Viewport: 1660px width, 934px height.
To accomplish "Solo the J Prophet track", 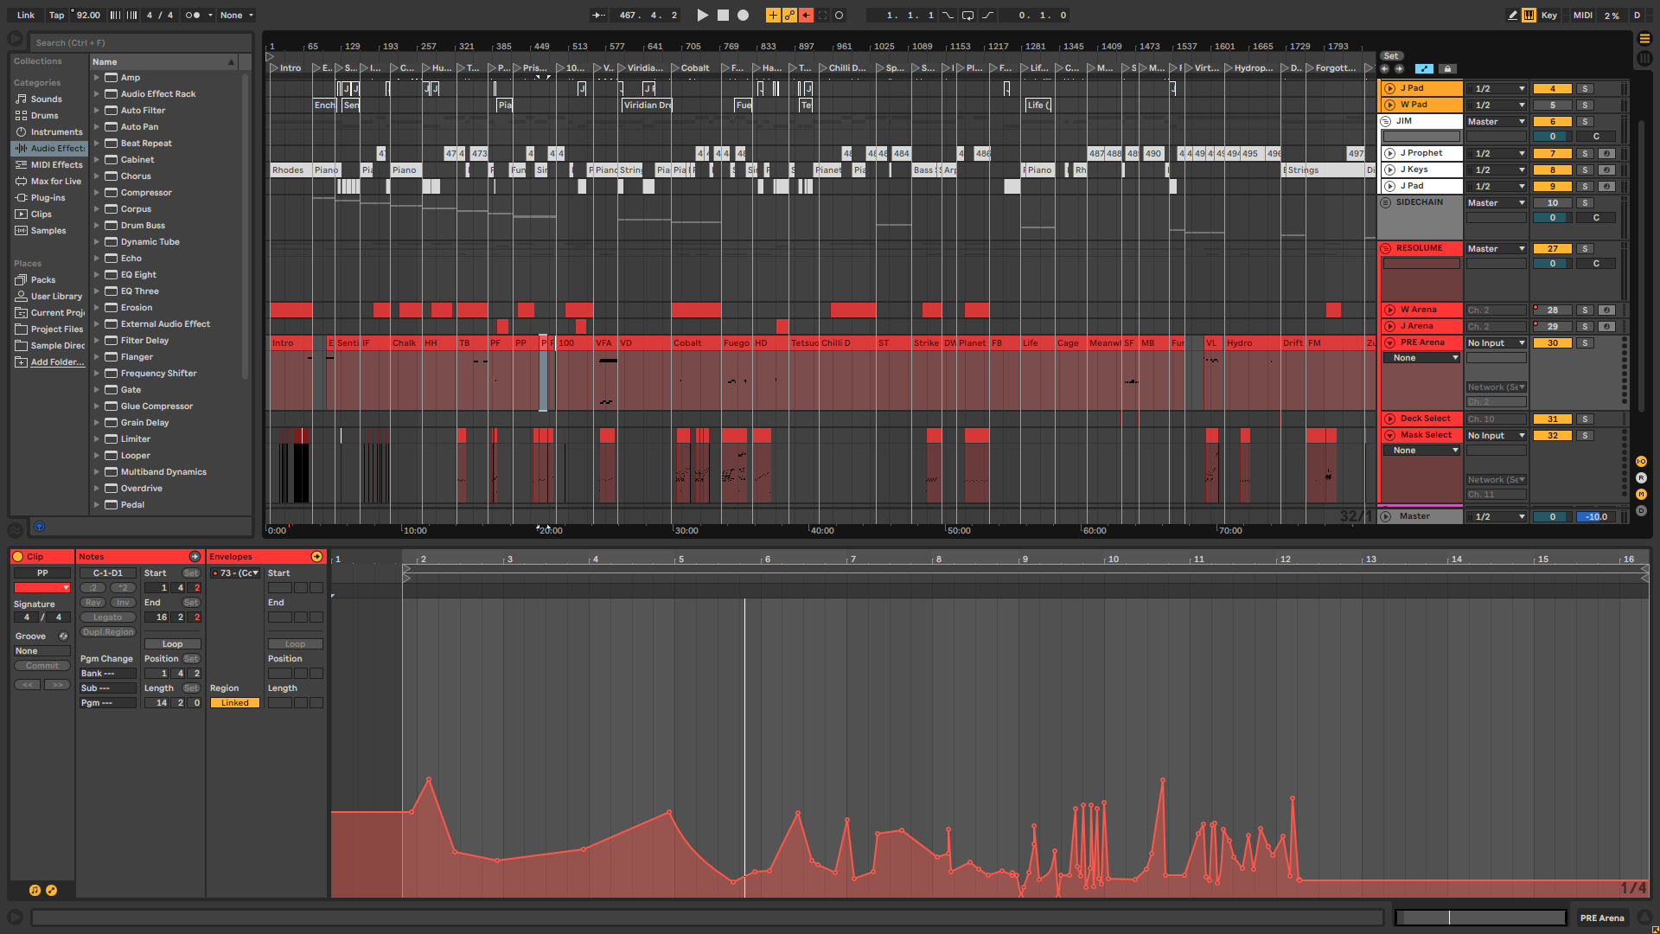I will [x=1585, y=154].
